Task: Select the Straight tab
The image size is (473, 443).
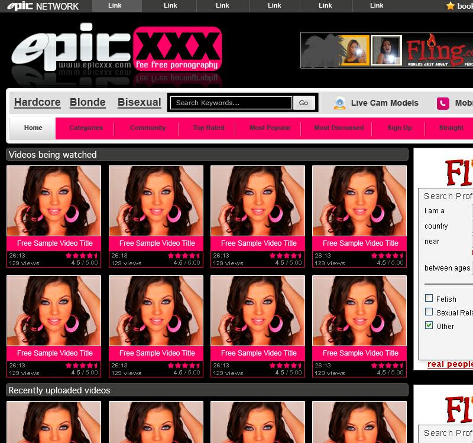Action: pyautogui.click(x=451, y=128)
